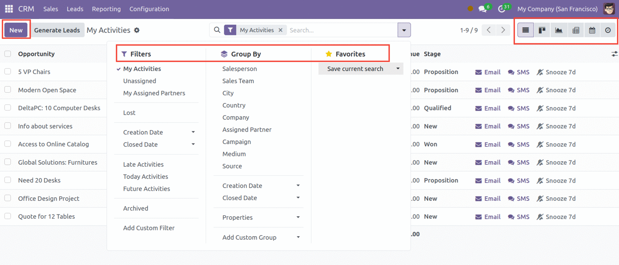Open company switcher My Company (San Francisco)
The image size is (619, 265).
(x=557, y=9)
